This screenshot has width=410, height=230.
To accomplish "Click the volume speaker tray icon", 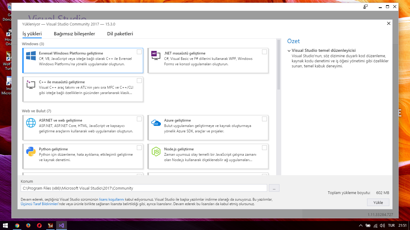I will click(x=382, y=226).
